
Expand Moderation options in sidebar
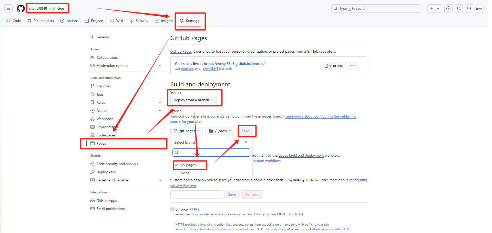160,66
